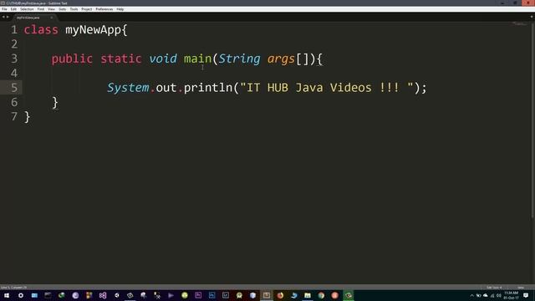Open the Goto menu
This screenshot has width=535, height=301.
pos(63,9)
